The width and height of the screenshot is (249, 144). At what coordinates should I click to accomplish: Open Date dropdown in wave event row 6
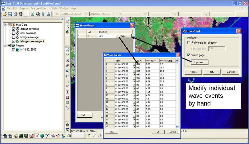(x=134, y=81)
